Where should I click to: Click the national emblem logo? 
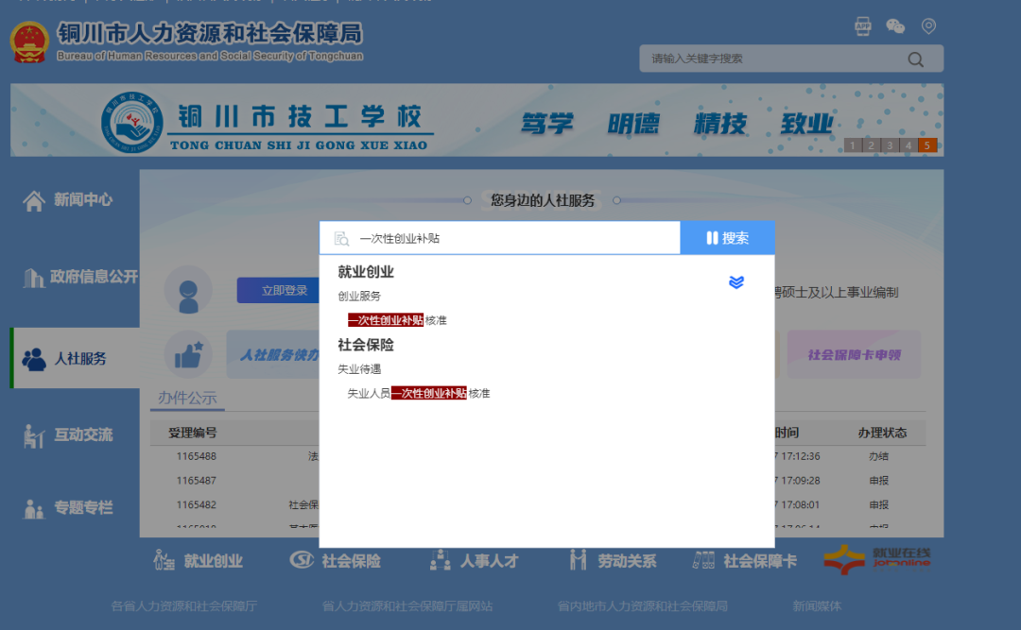pyautogui.click(x=29, y=43)
